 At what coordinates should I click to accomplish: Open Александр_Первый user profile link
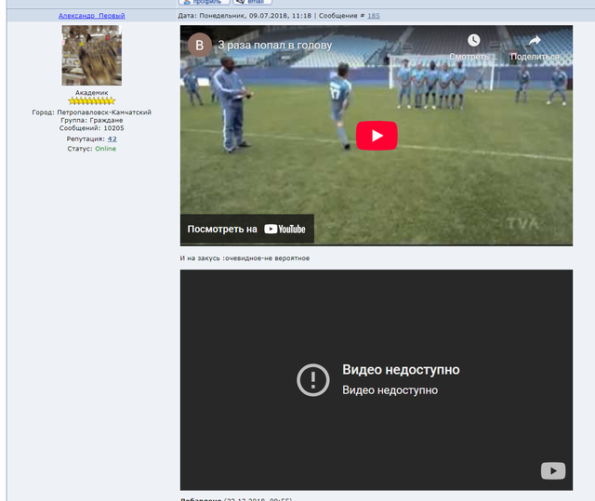point(91,16)
